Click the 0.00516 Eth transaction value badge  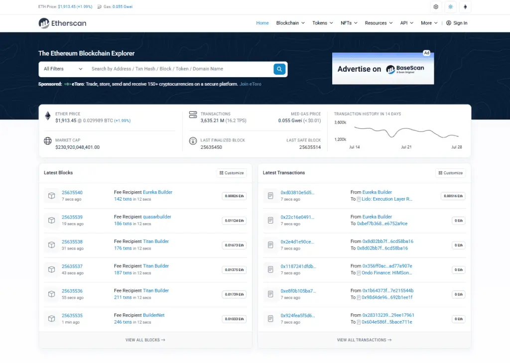pyautogui.click(x=453, y=196)
